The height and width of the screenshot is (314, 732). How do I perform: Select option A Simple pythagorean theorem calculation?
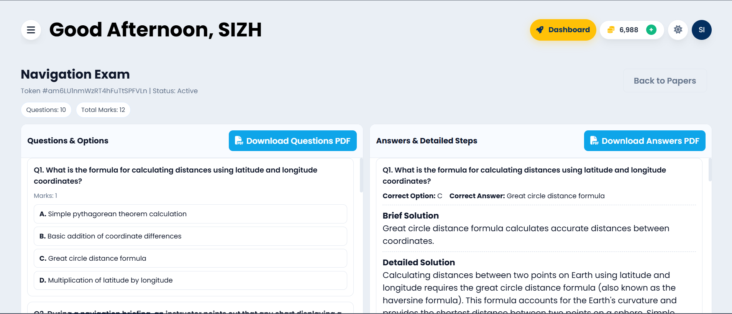point(190,214)
